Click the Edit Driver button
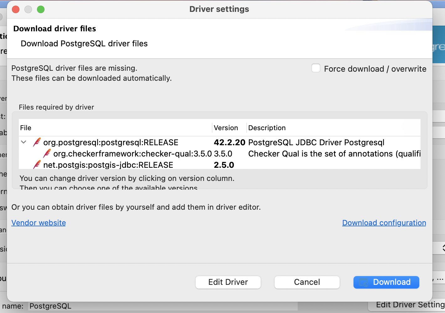 pyautogui.click(x=228, y=282)
